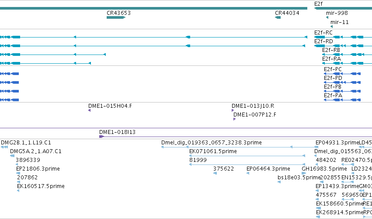Open the EK160517.5prime label
Screen dimensions: 372x219
point(41,186)
